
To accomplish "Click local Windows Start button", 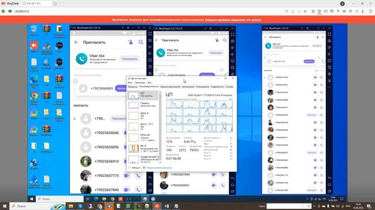I will (x=5, y=206).
